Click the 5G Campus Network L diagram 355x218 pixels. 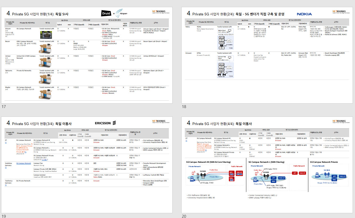coord(277,178)
